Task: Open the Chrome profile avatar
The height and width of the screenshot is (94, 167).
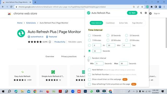Action: [160, 7]
